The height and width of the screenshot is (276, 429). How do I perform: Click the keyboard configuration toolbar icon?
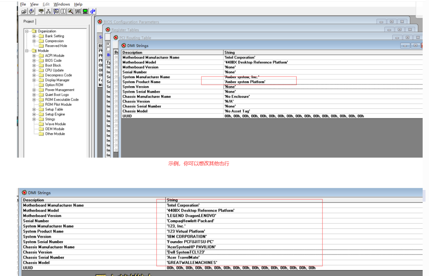[x=41, y=11]
